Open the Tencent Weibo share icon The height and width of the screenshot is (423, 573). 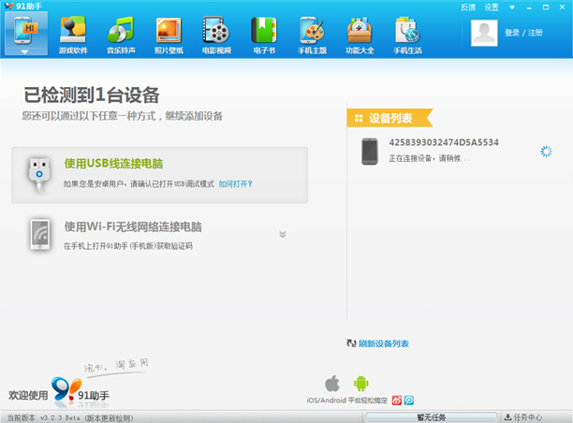[409, 401]
